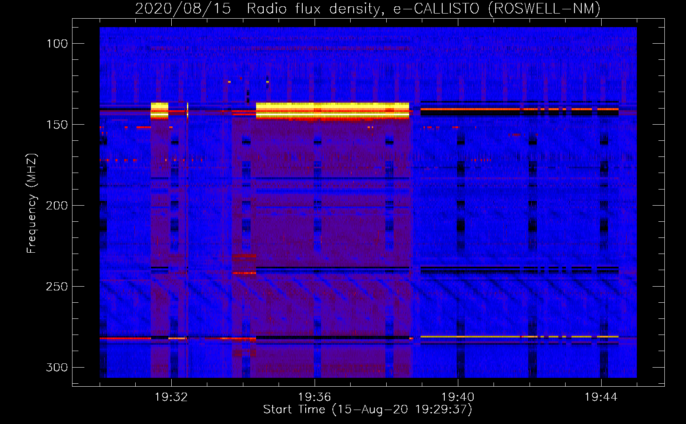This screenshot has width=686, height=424.
Task: Click the 19:40 time tick label
Action: 458,397
